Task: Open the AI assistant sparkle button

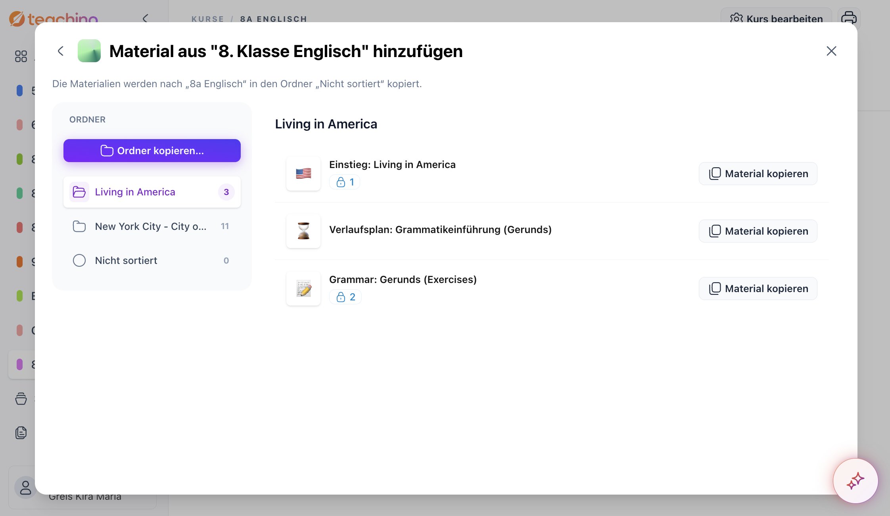Action: [x=855, y=481]
